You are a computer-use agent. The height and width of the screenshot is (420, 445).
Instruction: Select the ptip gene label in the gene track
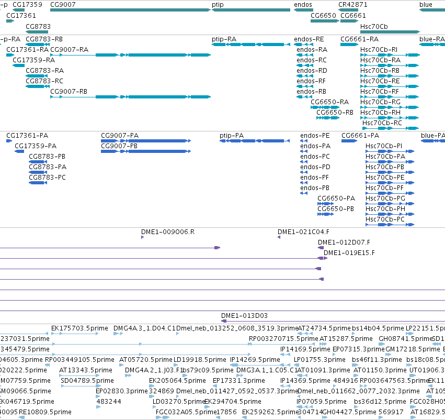pyautogui.click(x=218, y=5)
